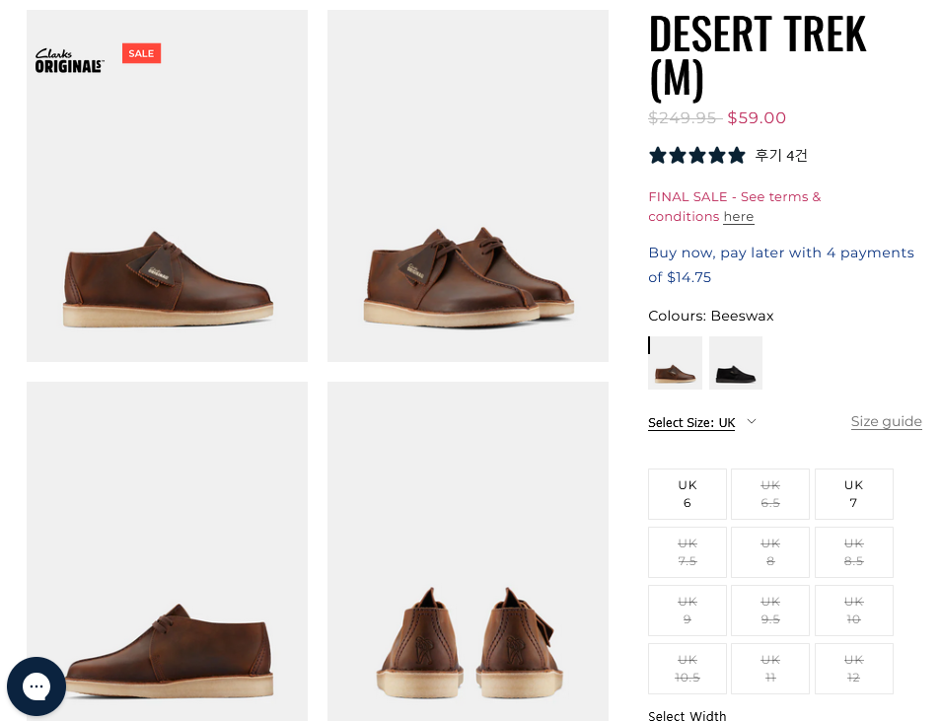This screenshot has height=721, width=941.
Task: Click the terms and conditions 'here' link
Action: click(738, 217)
